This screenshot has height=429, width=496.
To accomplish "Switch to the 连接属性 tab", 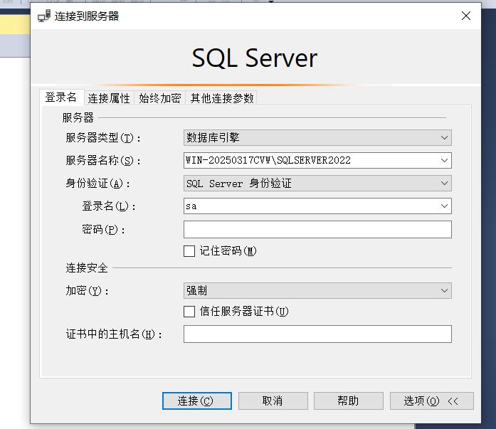I will pyautogui.click(x=109, y=98).
